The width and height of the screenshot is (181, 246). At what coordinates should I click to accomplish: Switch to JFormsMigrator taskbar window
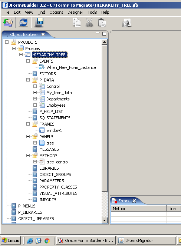pyautogui.click(x=147, y=240)
